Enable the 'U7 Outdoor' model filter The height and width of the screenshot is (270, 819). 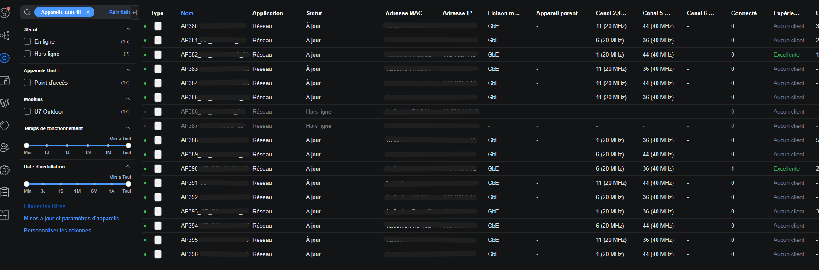27,111
